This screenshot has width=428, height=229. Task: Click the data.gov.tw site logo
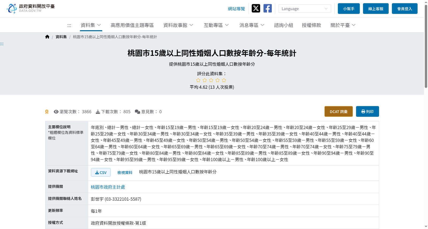click(x=30, y=8)
